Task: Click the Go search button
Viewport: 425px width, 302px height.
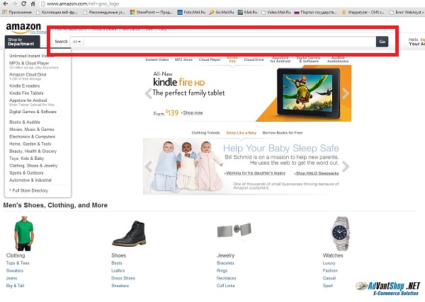Action: click(x=382, y=42)
